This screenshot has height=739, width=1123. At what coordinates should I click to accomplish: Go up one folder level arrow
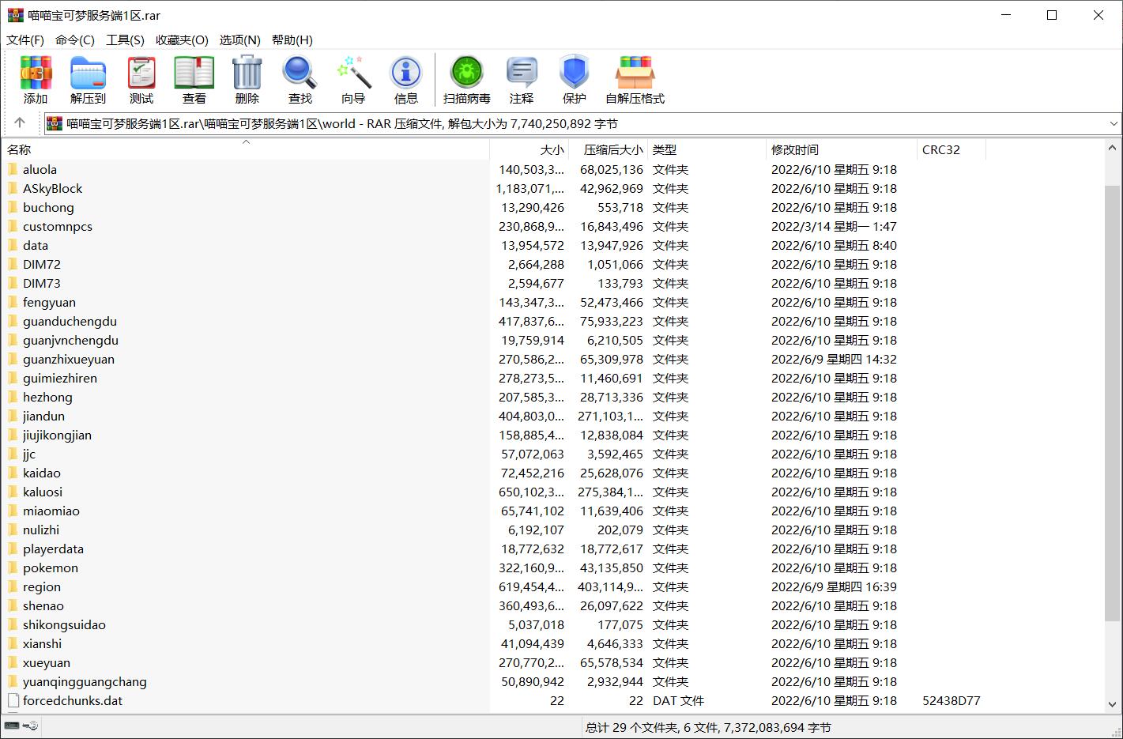20,123
